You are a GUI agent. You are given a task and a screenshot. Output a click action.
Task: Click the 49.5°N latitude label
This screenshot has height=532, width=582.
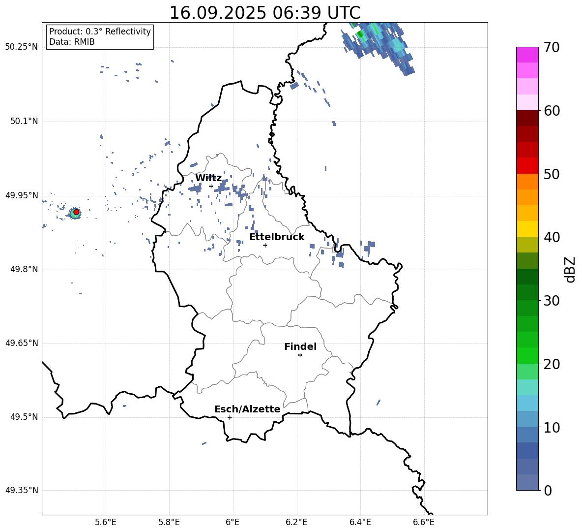[x=24, y=417]
